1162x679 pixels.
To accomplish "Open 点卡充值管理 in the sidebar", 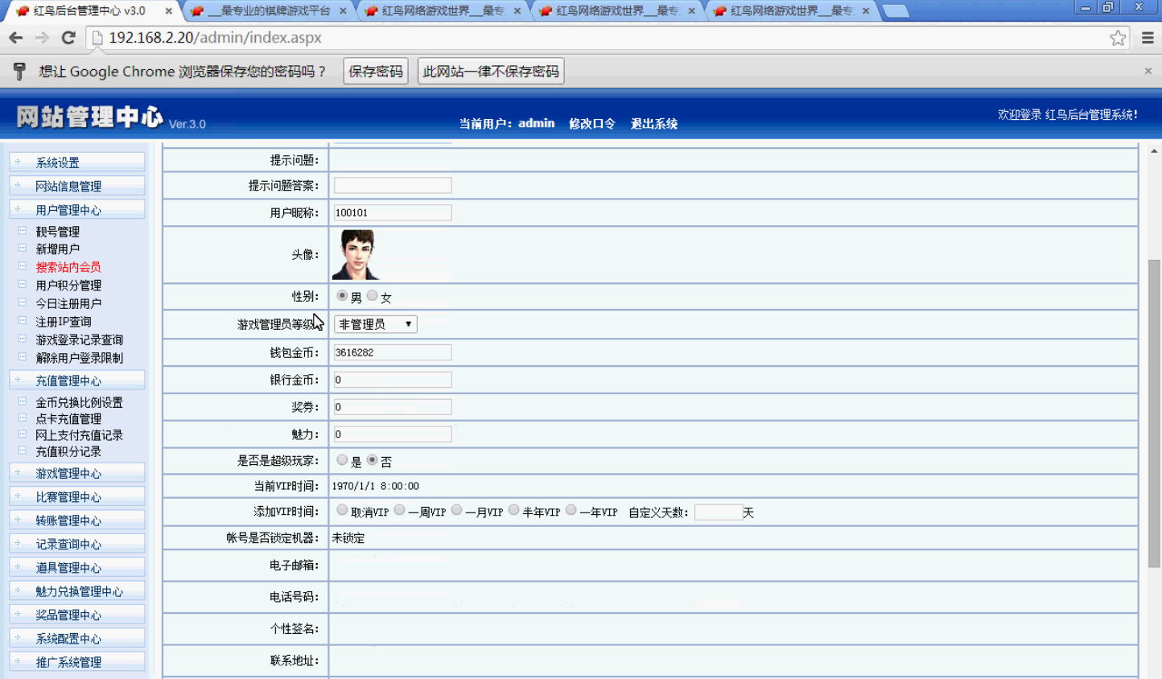I will click(68, 418).
